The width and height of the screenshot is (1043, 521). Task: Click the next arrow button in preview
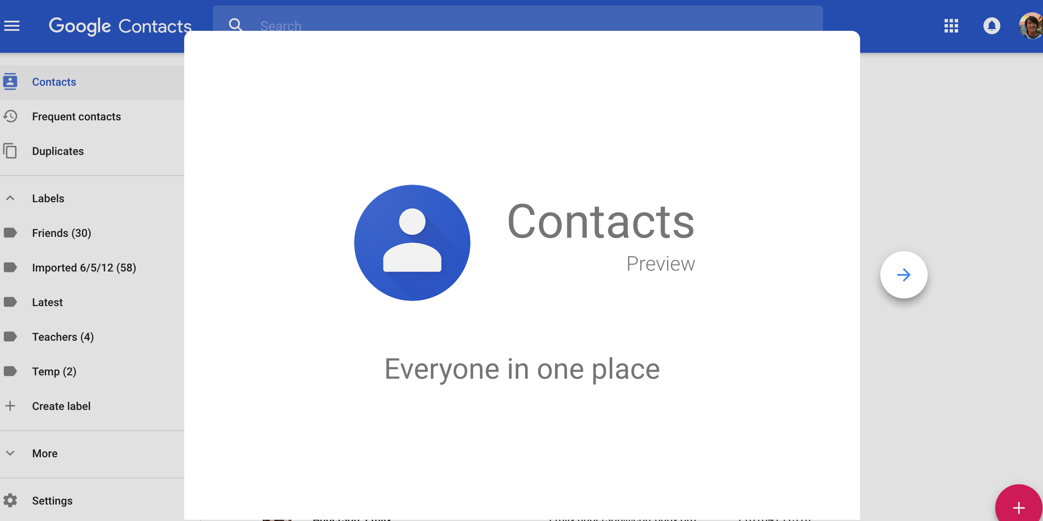(903, 274)
